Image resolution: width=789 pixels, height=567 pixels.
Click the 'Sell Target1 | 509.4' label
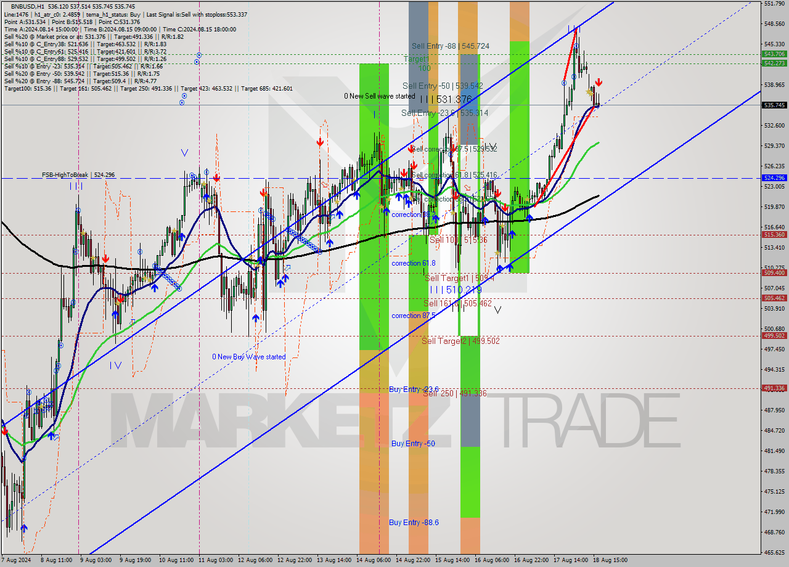click(460, 279)
